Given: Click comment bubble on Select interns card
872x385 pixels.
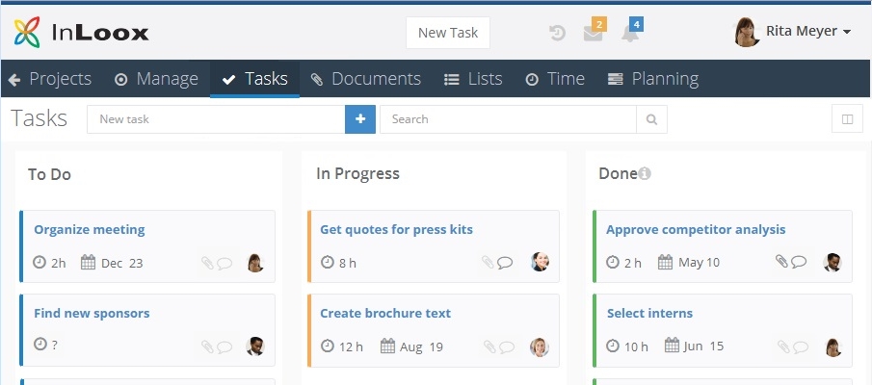Looking at the screenshot, I should point(801,346).
